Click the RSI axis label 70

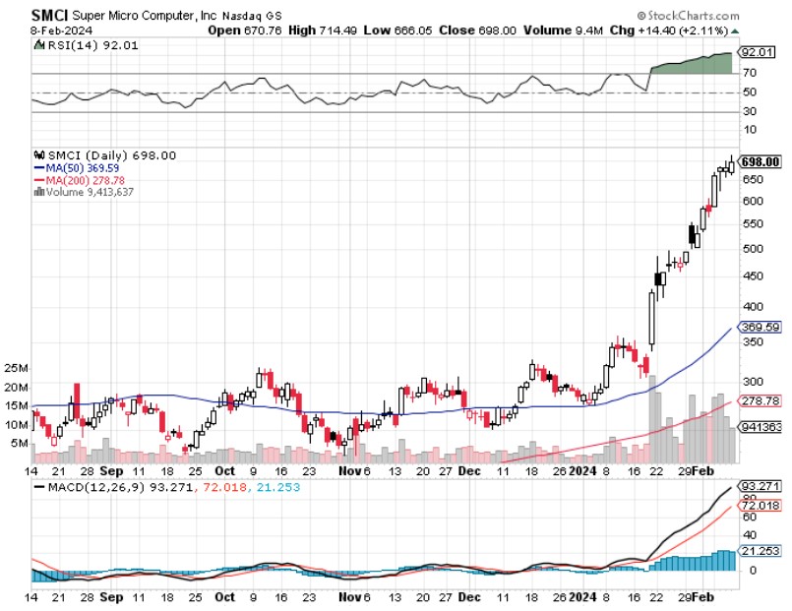pos(750,73)
